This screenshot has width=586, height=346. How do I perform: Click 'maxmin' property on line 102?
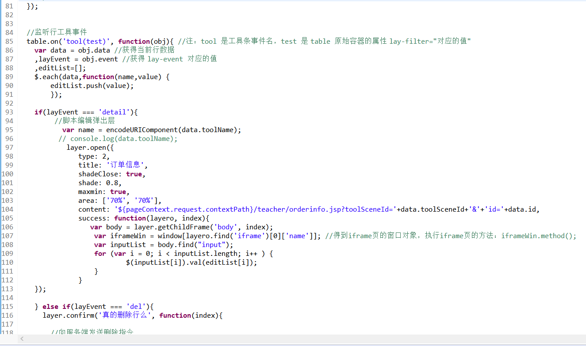(90, 191)
